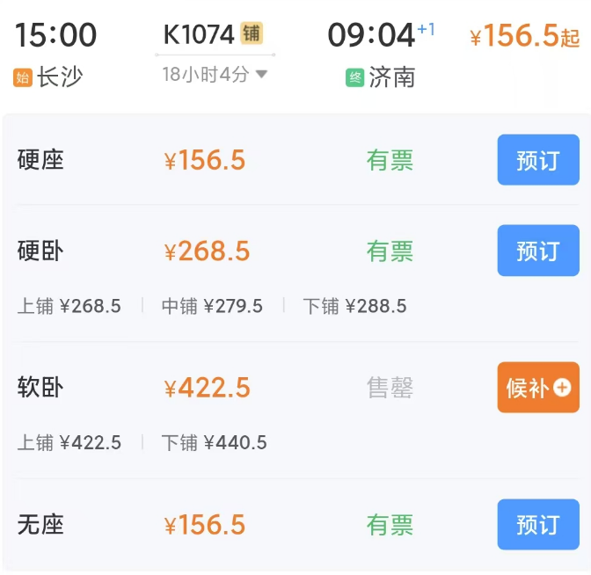Select the 软卧 下铺 ¥440.5 option

[x=214, y=442]
